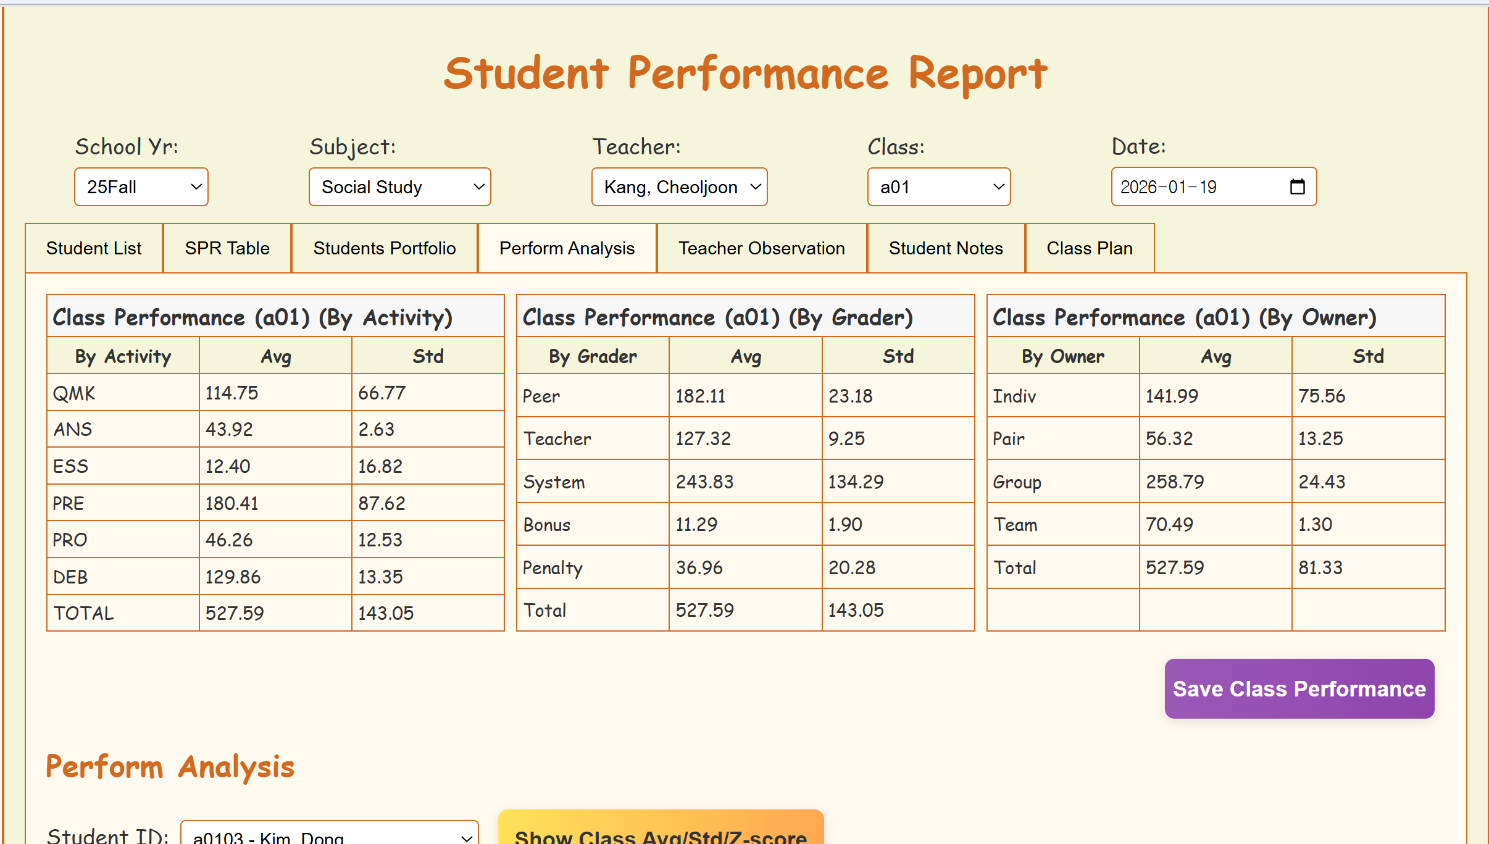Image resolution: width=1489 pixels, height=844 pixels.
Task: Open the Class Plan tab
Action: coord(1089,248)
